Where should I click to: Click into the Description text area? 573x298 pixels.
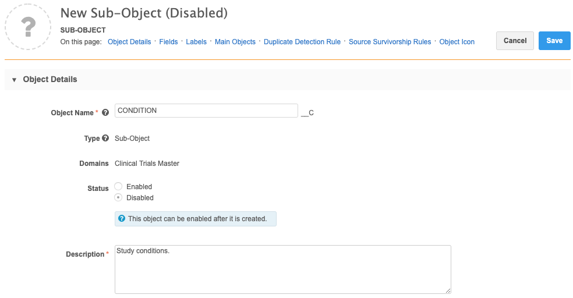(x=282, y=269)
